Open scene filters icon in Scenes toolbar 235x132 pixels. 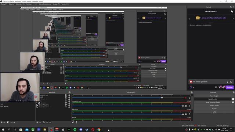tap(8, 122)
